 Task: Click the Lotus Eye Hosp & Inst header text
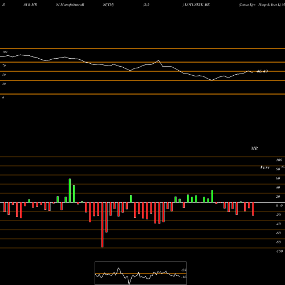tap(259, 5)
